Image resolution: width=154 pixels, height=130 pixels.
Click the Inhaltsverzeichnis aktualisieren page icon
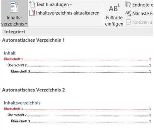32,13
